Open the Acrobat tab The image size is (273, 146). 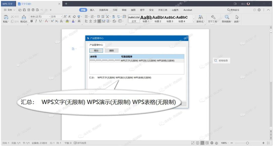tap(188, 10)
